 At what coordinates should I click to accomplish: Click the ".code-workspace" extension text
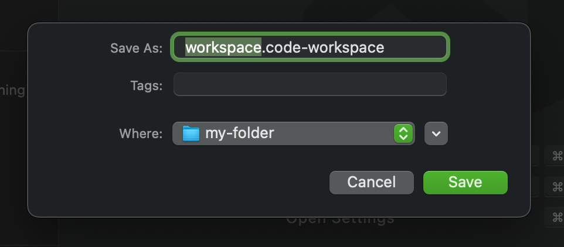323,47
